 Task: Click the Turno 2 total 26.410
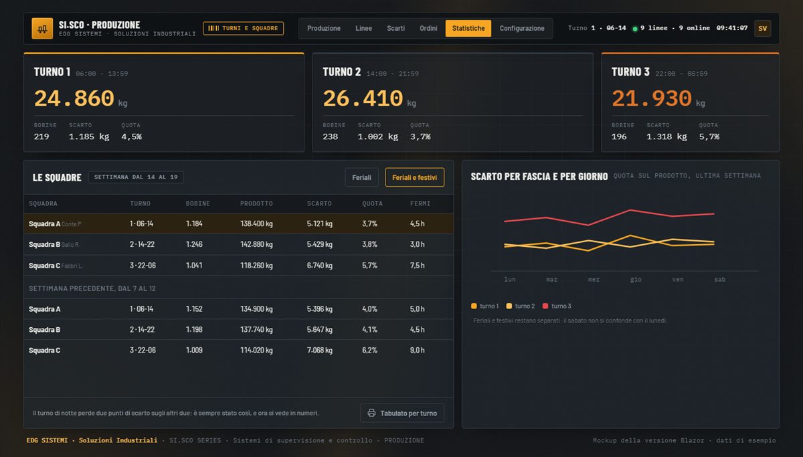(363, 98)
